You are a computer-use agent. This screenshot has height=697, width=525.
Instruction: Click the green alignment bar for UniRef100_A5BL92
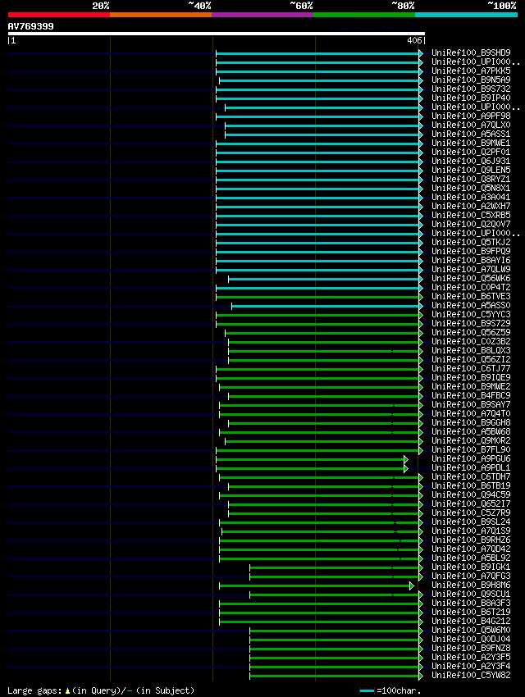tap(319, 558)
